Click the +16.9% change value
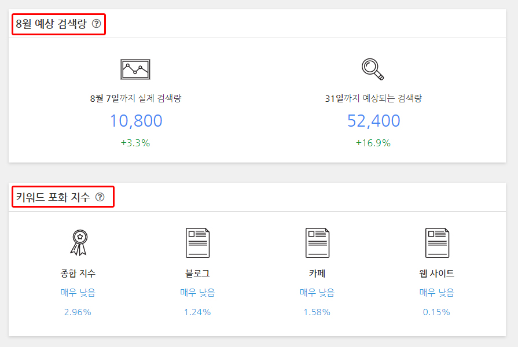 click(x=373, y=143)
